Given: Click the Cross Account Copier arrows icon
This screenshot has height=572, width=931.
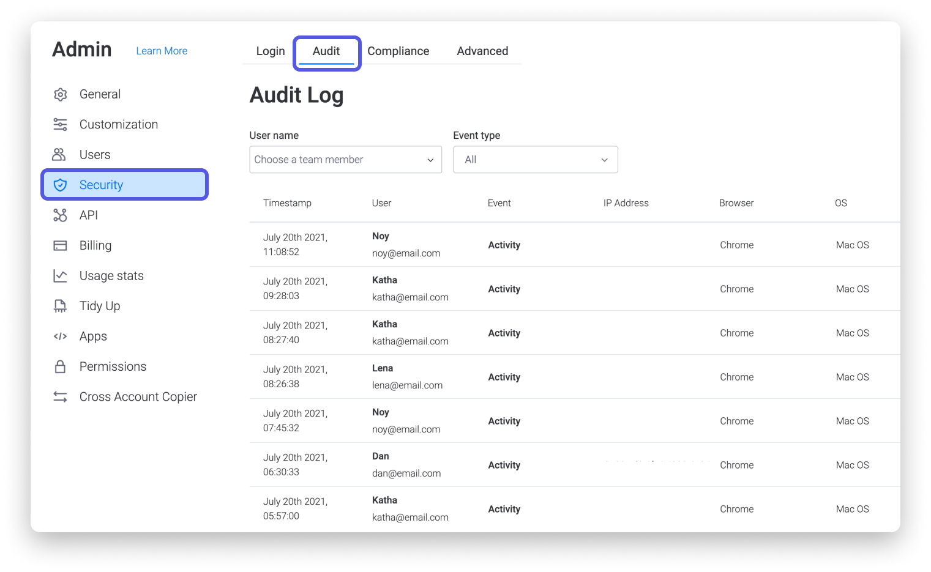Looking at the screenshot, I should pyautogui.click(x=60, y=397).
